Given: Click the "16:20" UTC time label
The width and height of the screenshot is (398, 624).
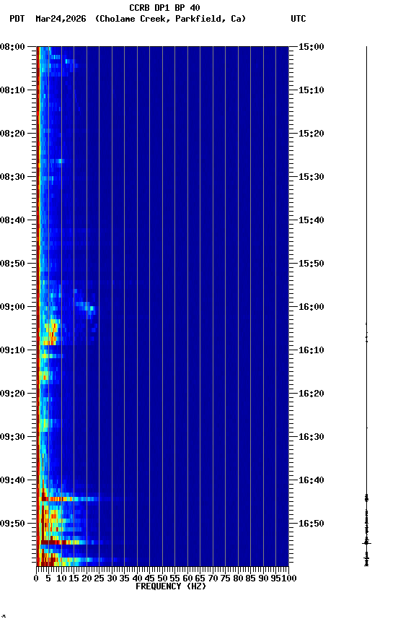Looking at the screenshot, I should tap(311, 394).
